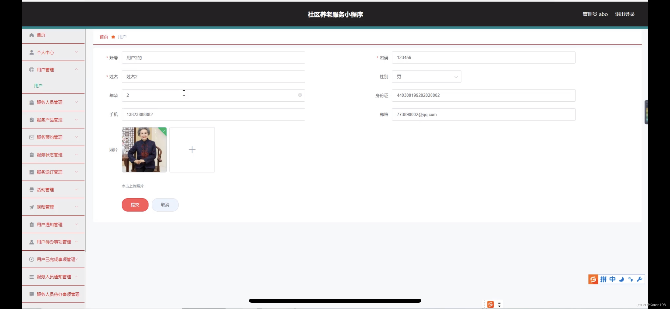
Task: Click the plus icon to upload photo
Action: tap(192, 150)
